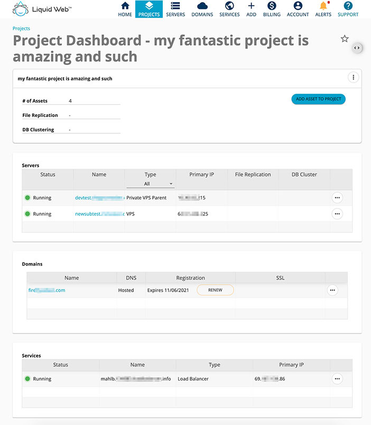
Task: Open Support with the question mark icon
Action: click(x=348, y=7)
